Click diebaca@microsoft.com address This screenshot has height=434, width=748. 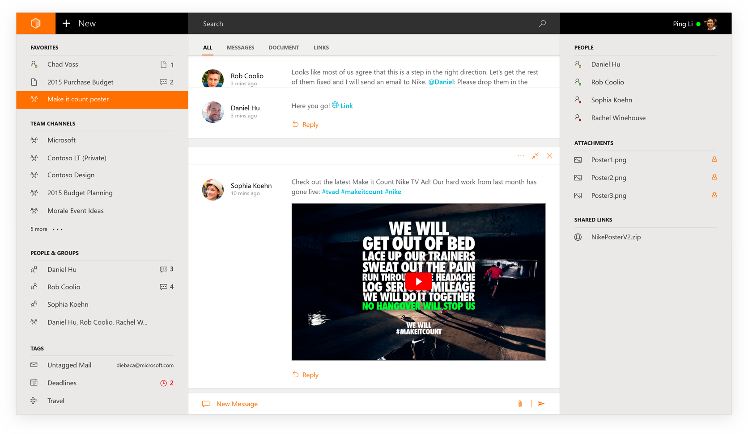(145, 365)
